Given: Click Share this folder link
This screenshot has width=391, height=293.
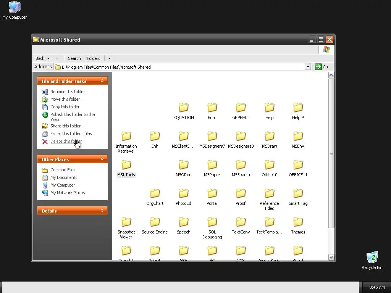Looking at the screenshot, I should point(65,126).
